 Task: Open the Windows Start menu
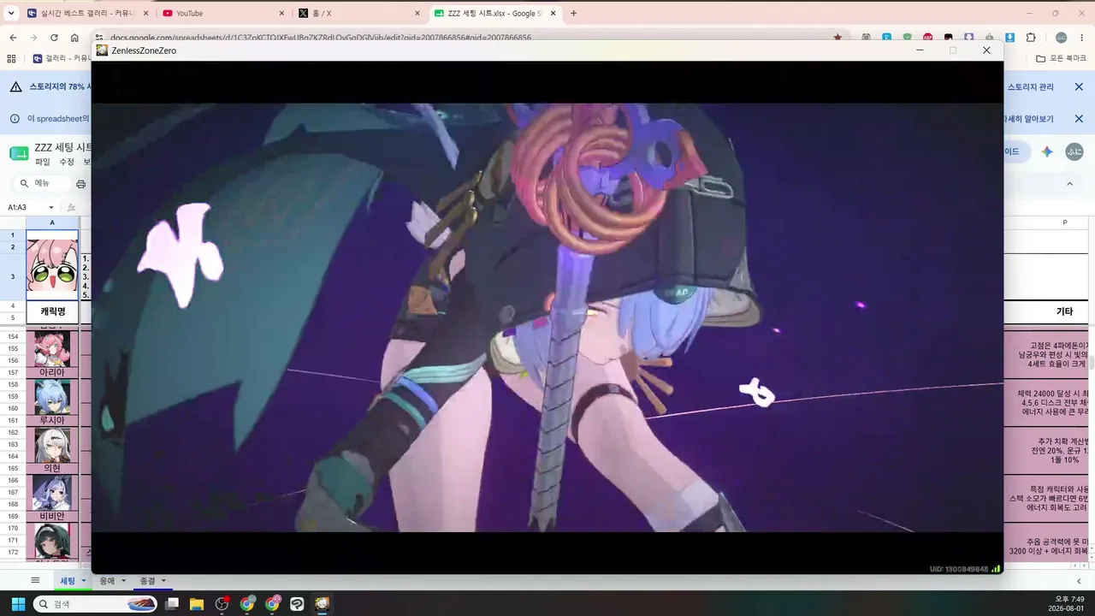[18, 604]
